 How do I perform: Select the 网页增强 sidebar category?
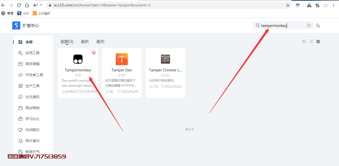point(32,64)
